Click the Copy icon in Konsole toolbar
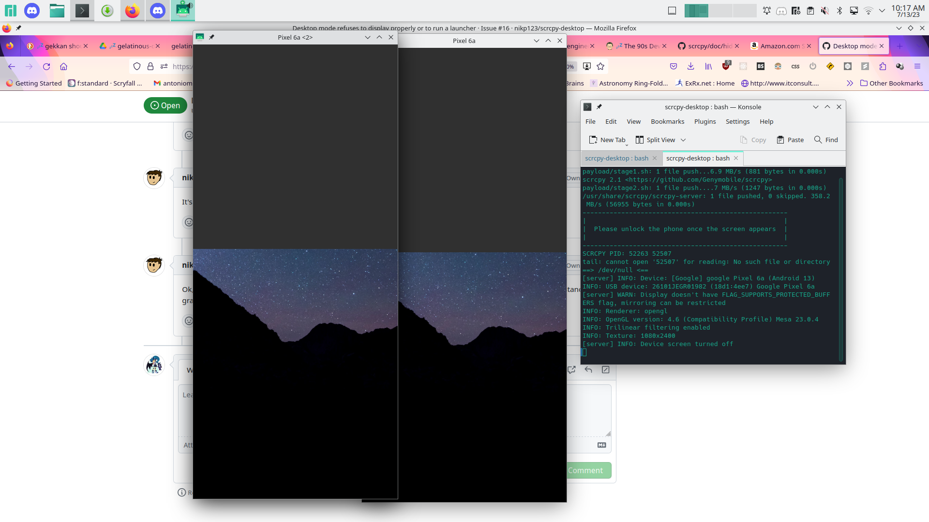This screenshot has height=522, width=929. 752,140
